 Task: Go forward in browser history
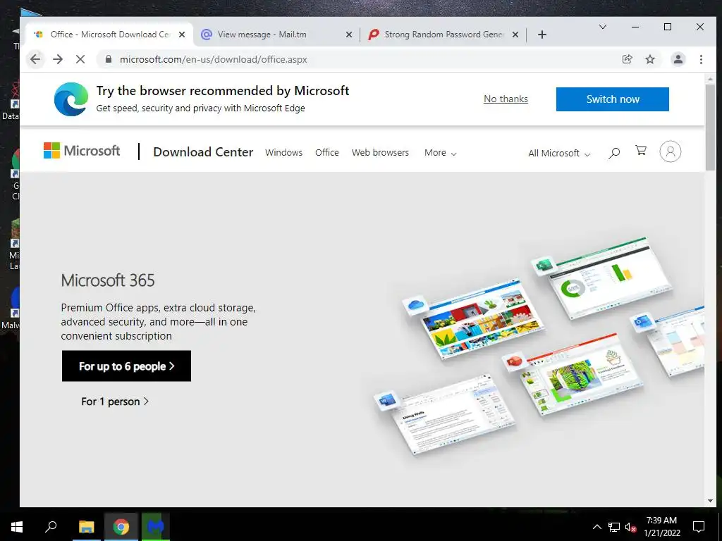58,59
